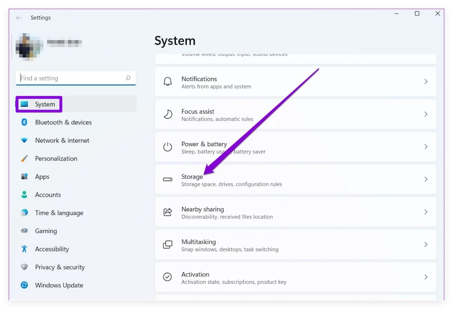453x309 pixels.
Task: Click the Activation checkmark icon
Action: [168, 277]
